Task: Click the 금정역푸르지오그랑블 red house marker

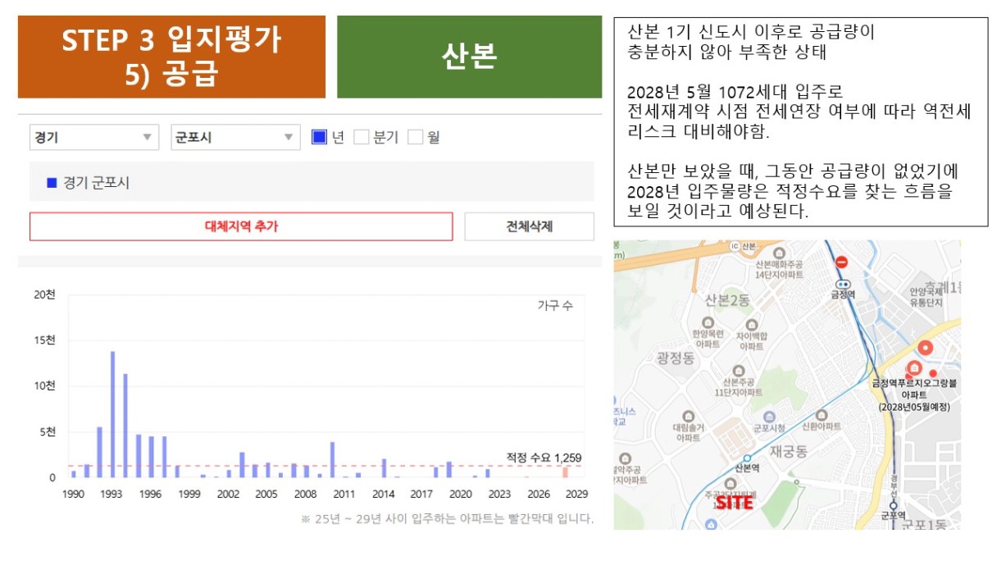Action: (914, 367)
